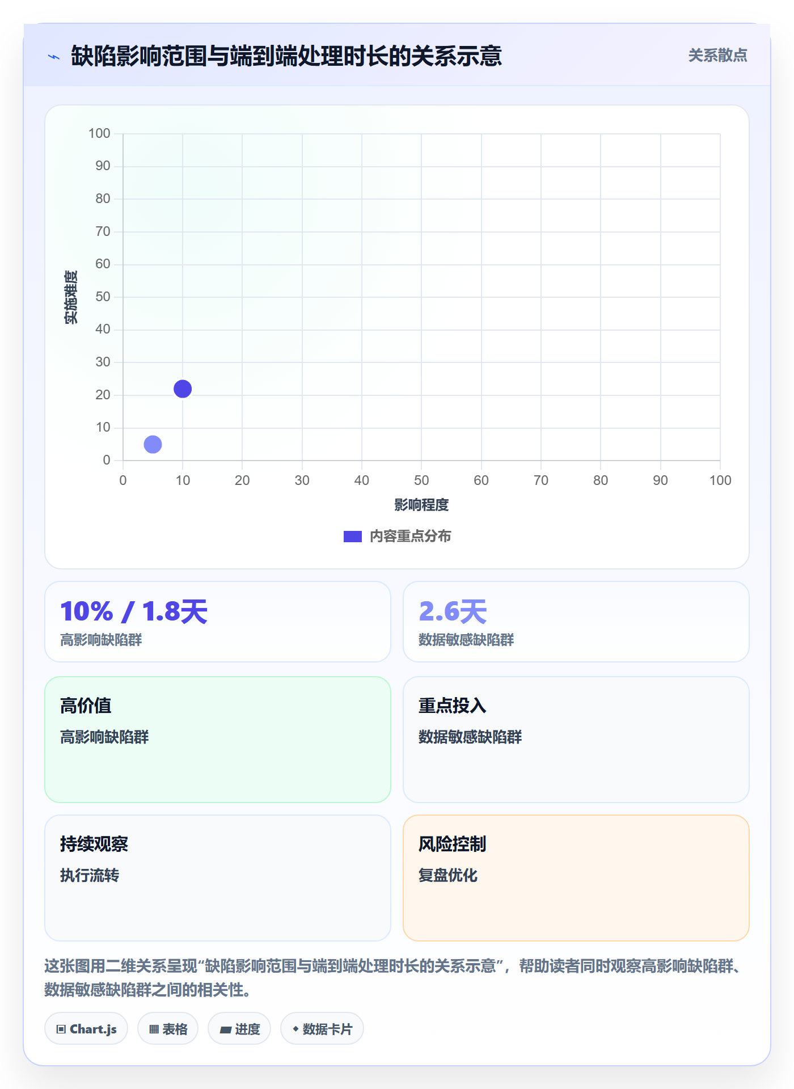Open the 2.6天 stat card
The height and width of the screenshot is (1089, 794).
click(x=576, y=622)
